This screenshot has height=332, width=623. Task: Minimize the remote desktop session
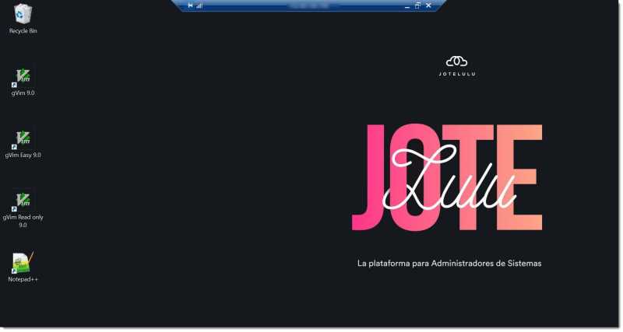click(407, 6)
